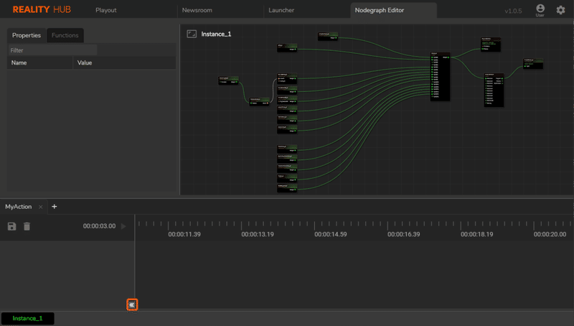Open the Functions tab

pos(65,35)
